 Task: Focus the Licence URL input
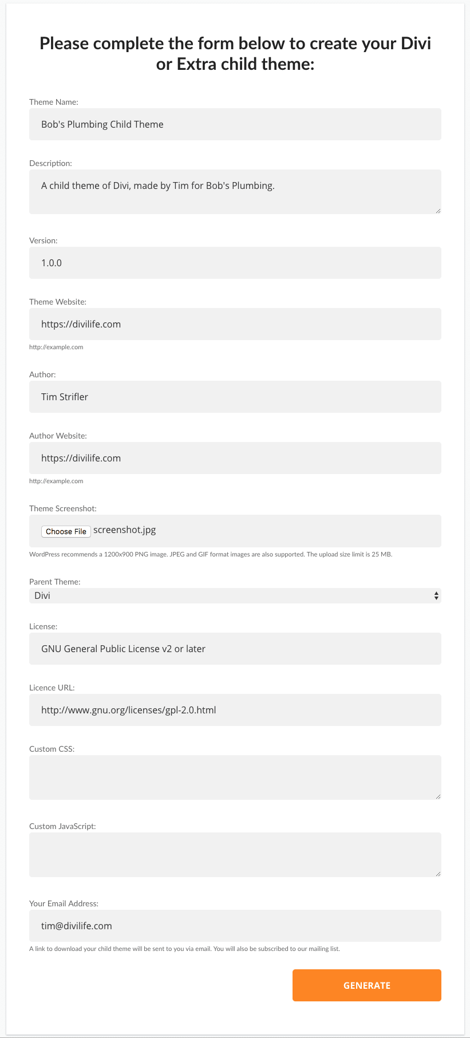[x=235, y=710]
